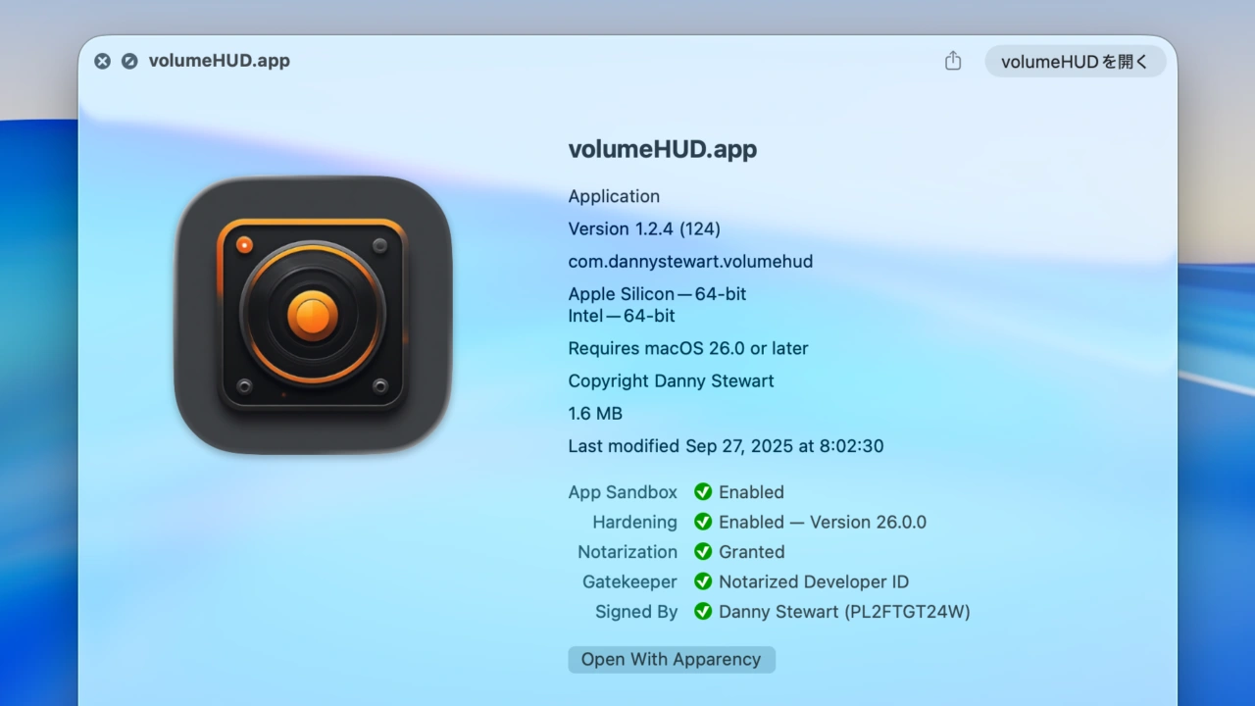Select the Gatekeeper checkmark badge
The image size is (1255, 706).
tap(703, 581)
